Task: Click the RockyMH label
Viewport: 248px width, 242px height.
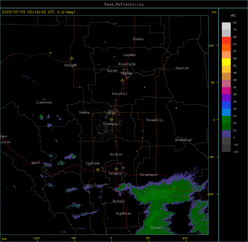Action: [70, 65]
